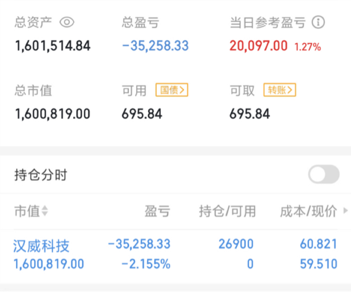Sort holdings by the 市值 sort arrows
The width and height of the screenshot is (351, 292).
[45, 212]
